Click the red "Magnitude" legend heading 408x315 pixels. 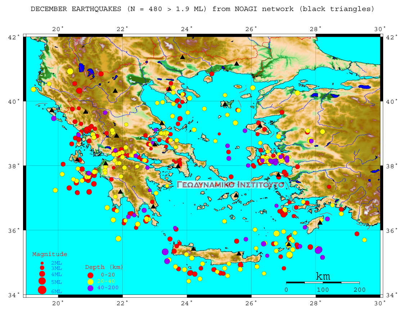point(50,254)
